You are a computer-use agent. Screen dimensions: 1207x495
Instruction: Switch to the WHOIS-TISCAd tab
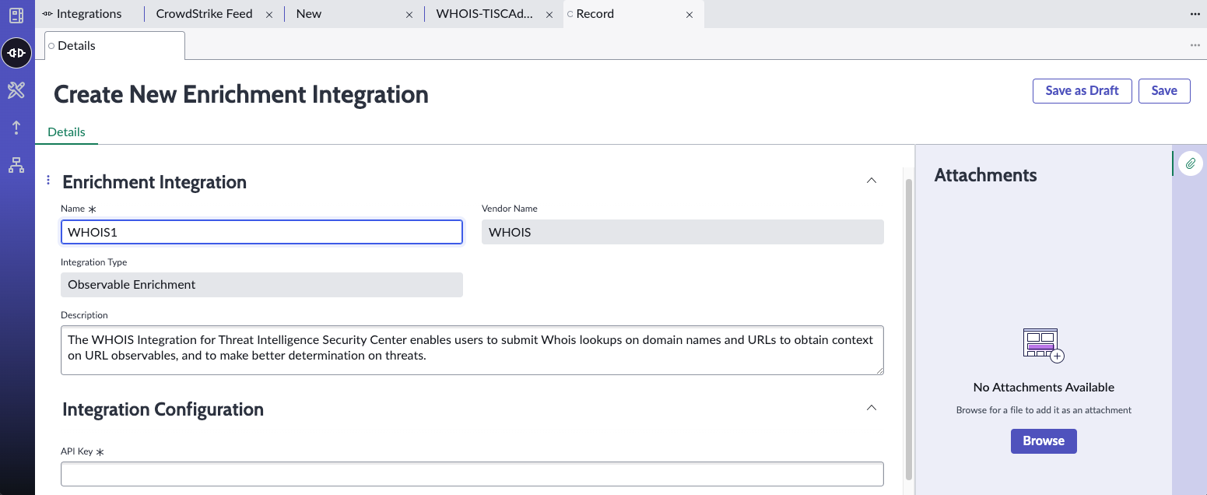[484, 14]
